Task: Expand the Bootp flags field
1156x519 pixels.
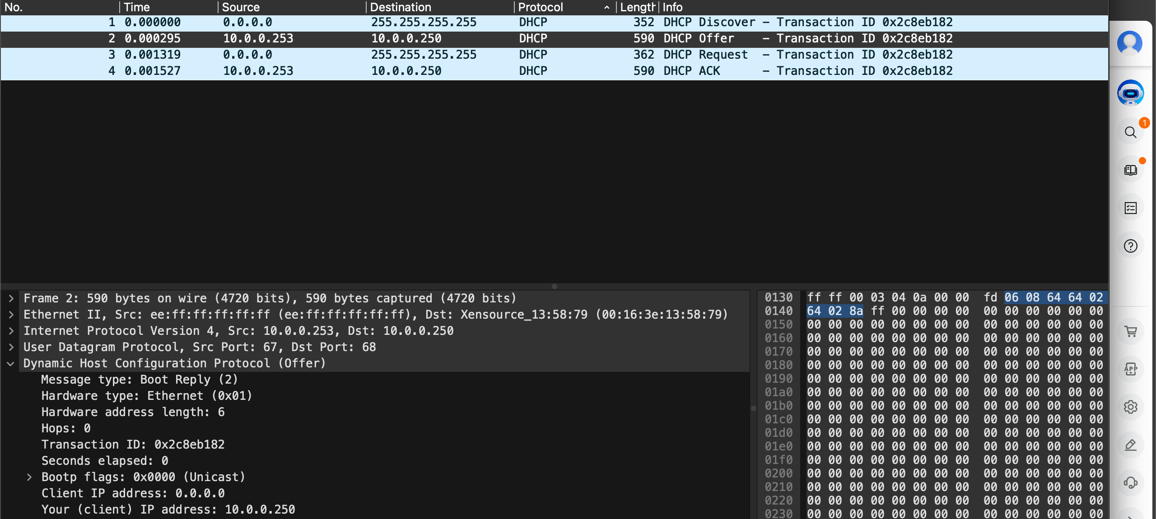Action: tap(29, 477)
